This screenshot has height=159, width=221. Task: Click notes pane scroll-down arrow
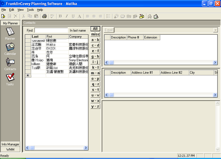tap(218, 149)
